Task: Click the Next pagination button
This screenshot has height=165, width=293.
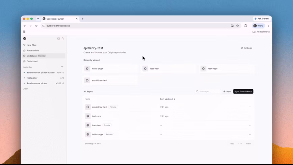Action: point(248,144)
